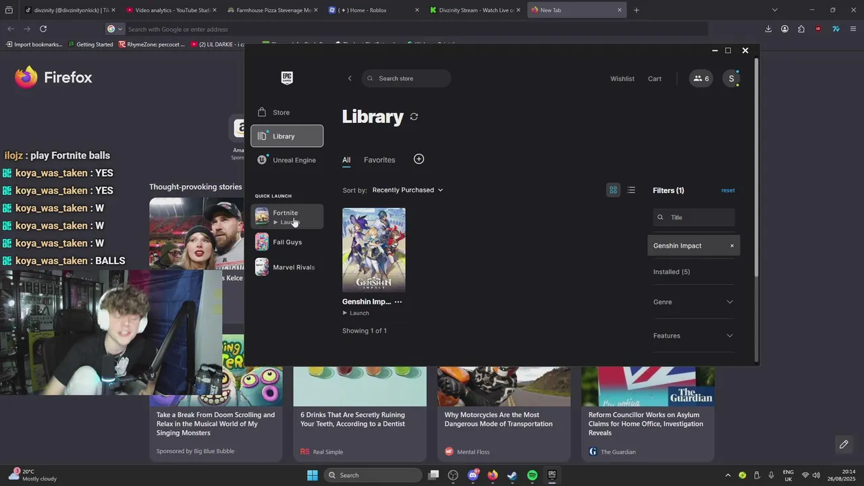Switch to Divzinity Stream Kick tab
Screen dimensions: 864x486
point(473,10)
